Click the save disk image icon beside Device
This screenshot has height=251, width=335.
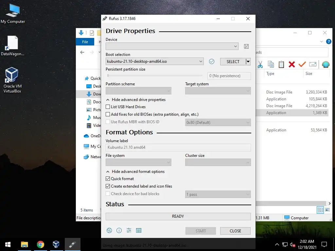246,46
